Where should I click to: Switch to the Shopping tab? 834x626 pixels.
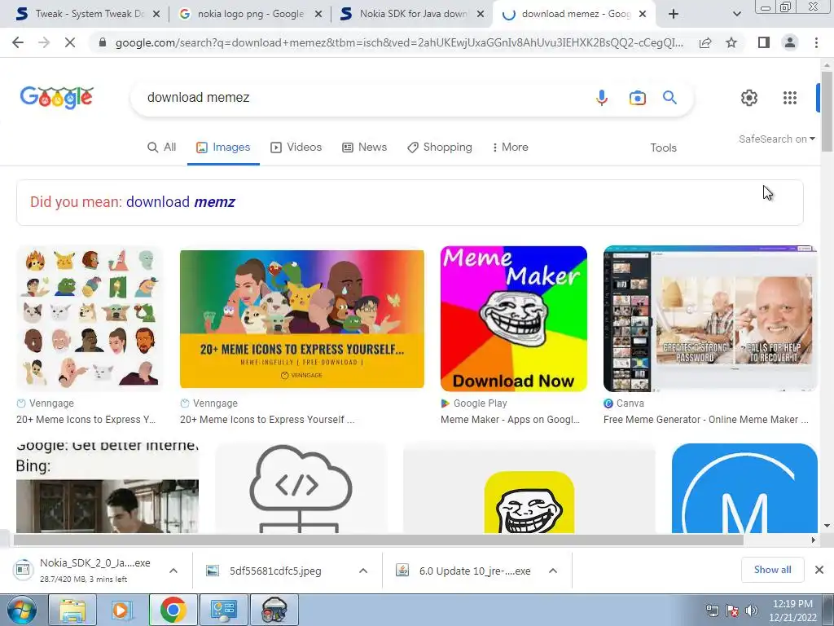[440, 148]
